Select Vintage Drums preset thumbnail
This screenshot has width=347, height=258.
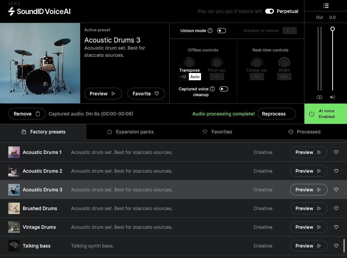[x=14, y=227]
